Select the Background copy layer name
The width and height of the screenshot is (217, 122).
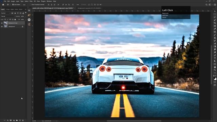click(x=13, y=23)
